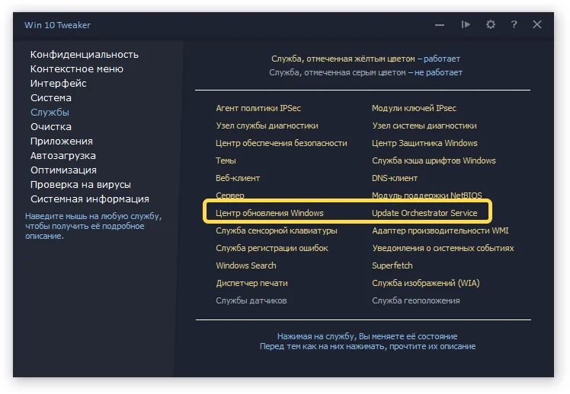
Task: Toggle Узел системы диагностики service
Action: [424, 126]
